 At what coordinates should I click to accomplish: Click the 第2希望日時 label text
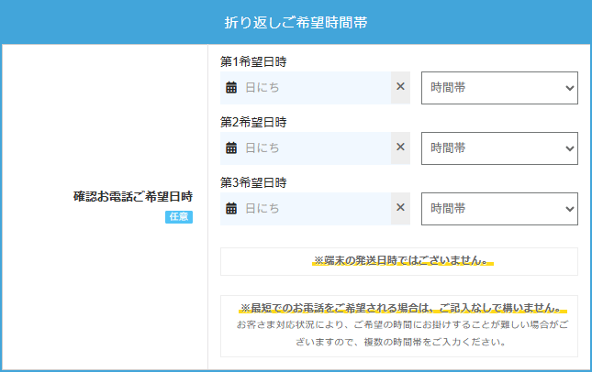pos(253,122)
